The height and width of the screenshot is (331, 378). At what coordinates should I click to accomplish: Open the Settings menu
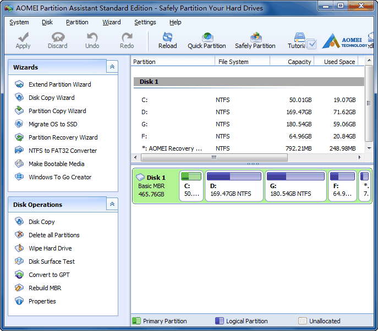coord(145,22)
